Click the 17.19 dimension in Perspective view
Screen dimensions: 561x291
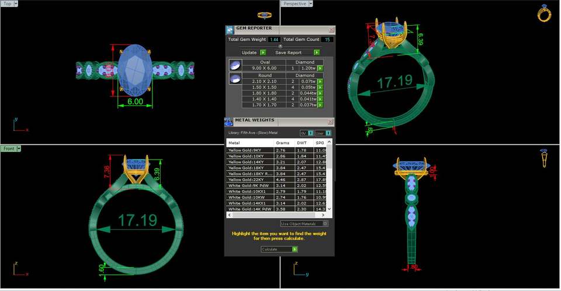[394, 82]
